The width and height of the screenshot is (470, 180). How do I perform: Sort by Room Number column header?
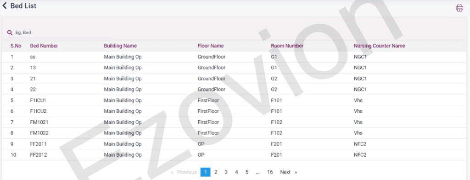287,46
